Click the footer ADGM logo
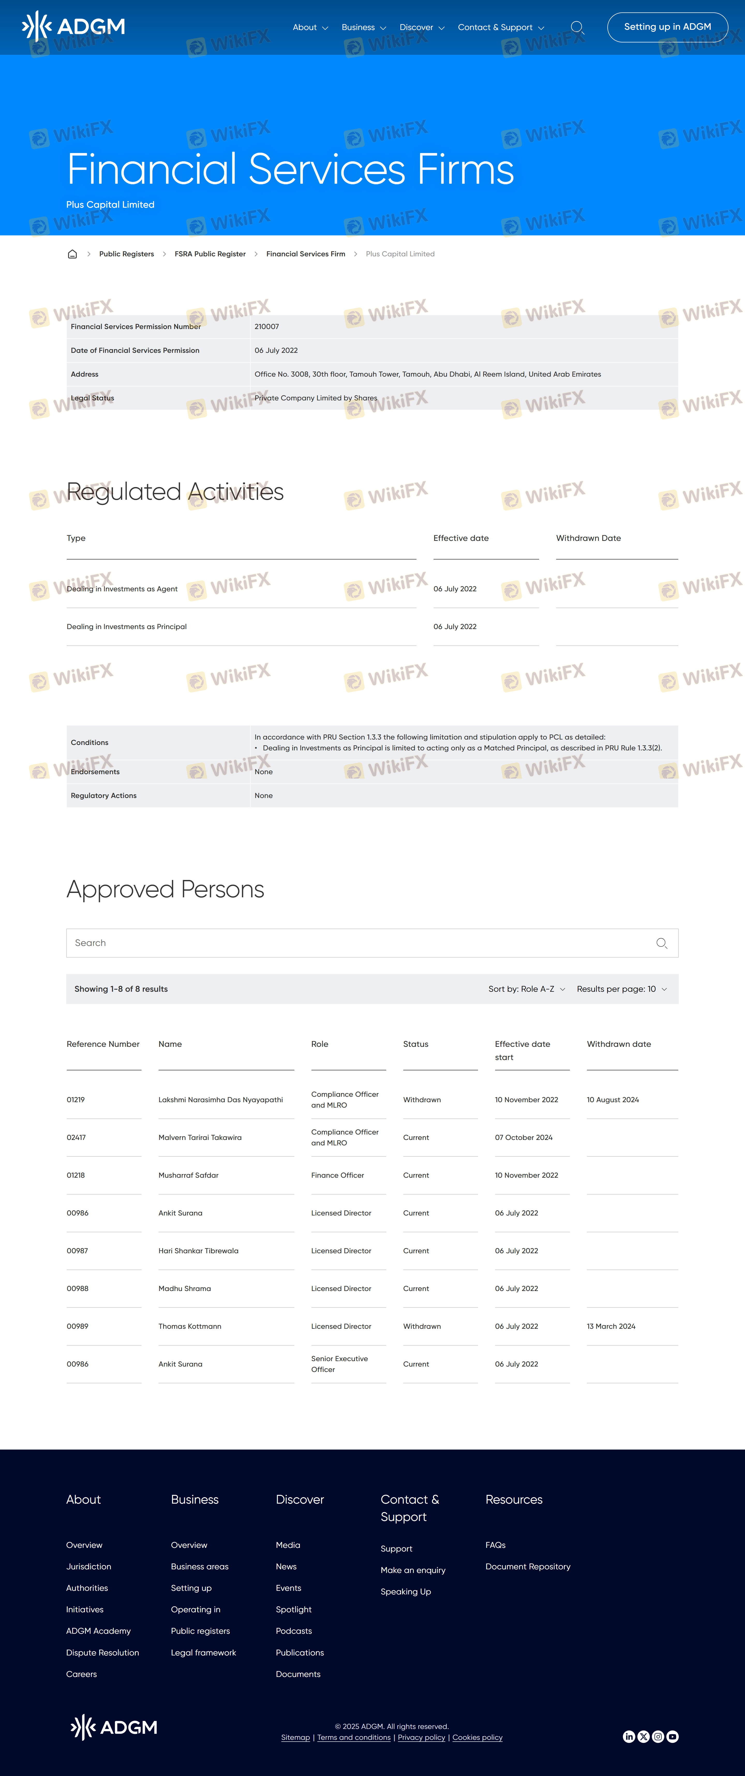 [x=114, y=1727]
